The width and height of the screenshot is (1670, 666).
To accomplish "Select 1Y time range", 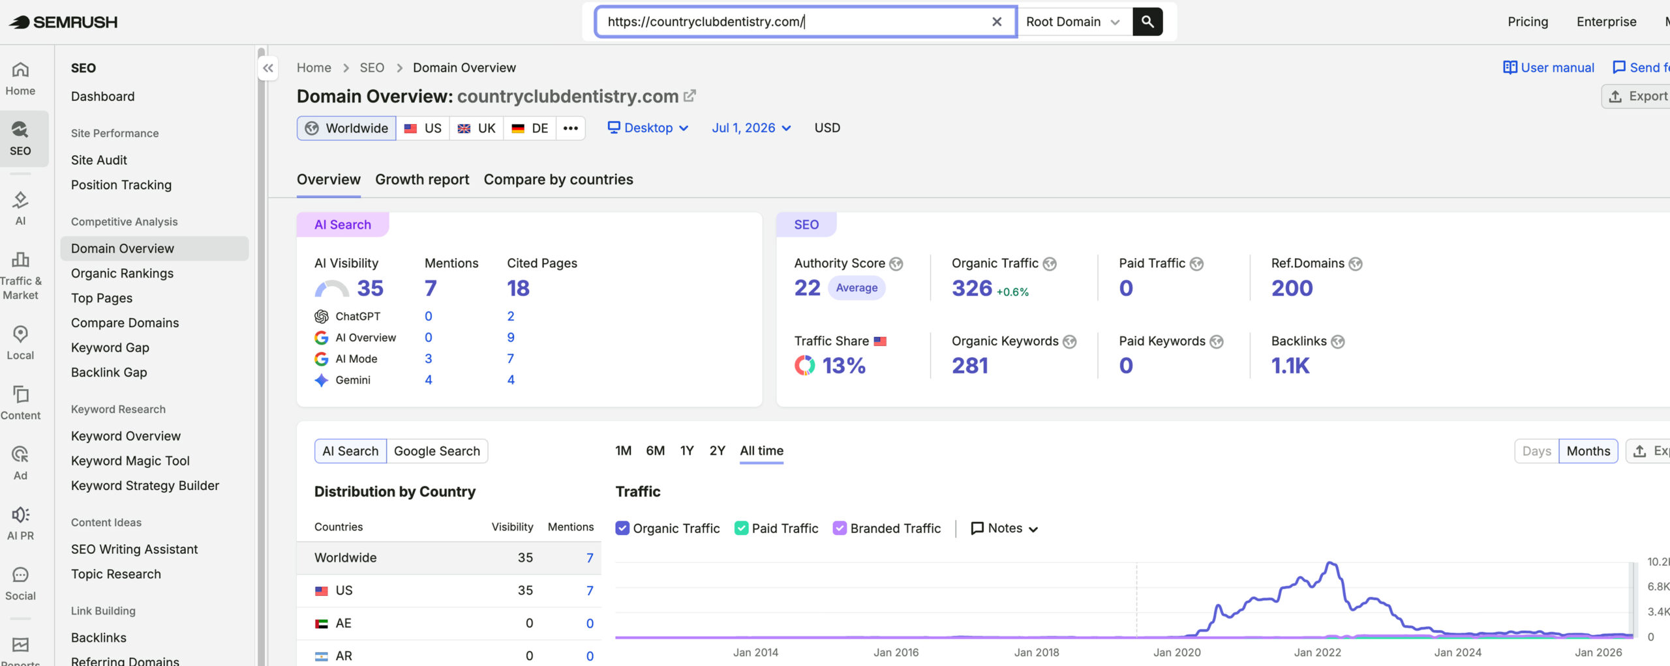I will click(x=687, y=451).
